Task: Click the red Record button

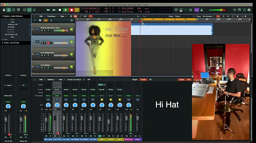Action: (71, 10)
